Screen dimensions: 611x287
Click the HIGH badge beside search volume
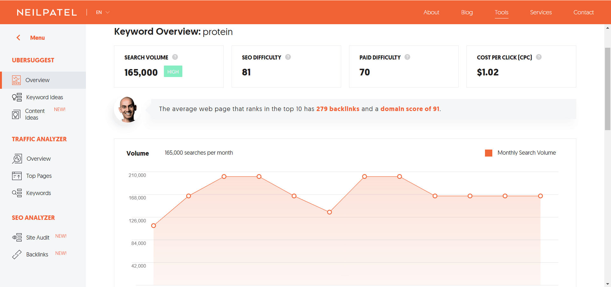coord(173,72)
